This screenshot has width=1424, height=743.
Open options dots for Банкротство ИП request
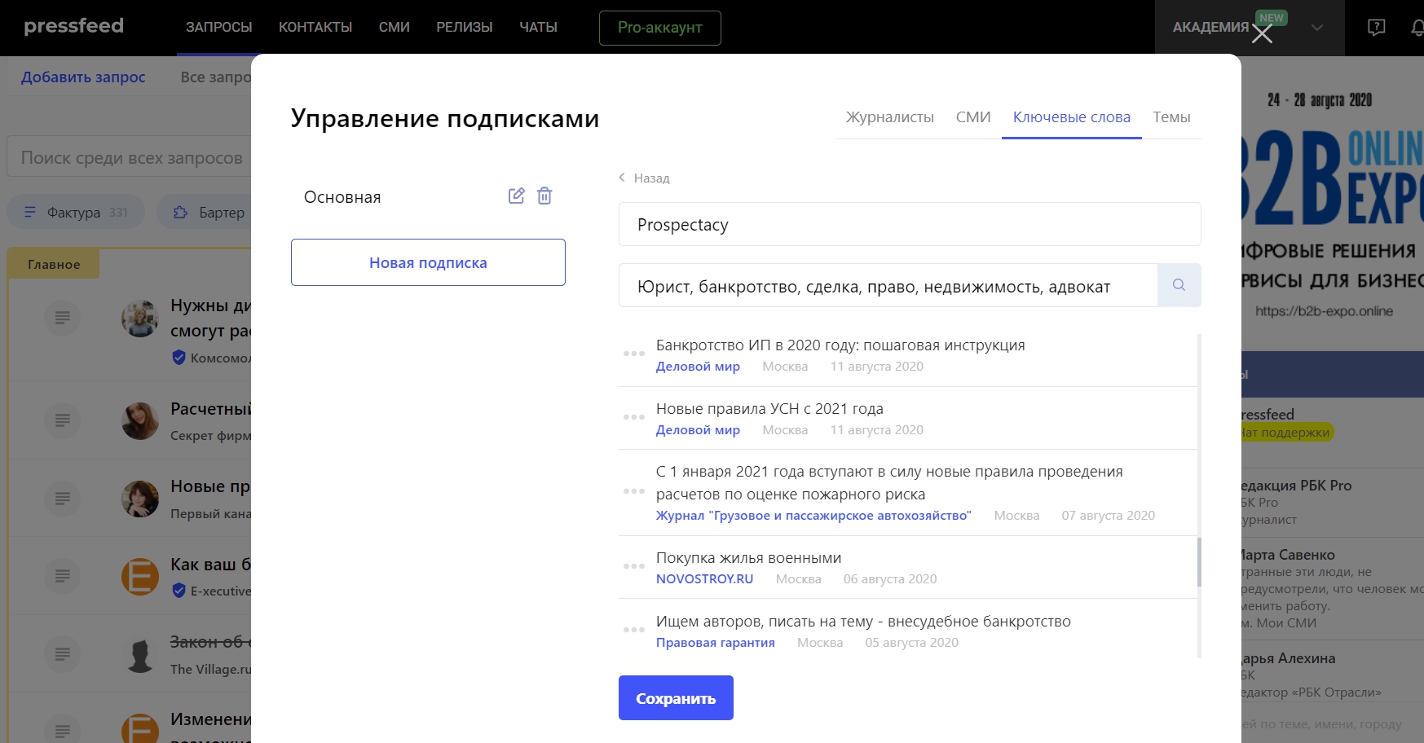tap(634, 354)
